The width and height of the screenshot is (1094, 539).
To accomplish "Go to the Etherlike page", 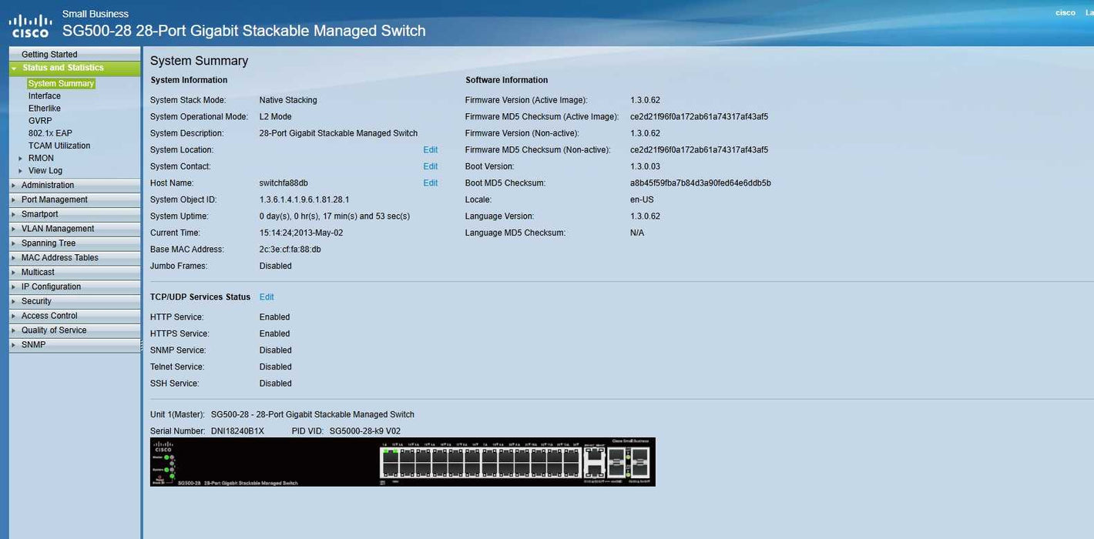I will (45, 109).
